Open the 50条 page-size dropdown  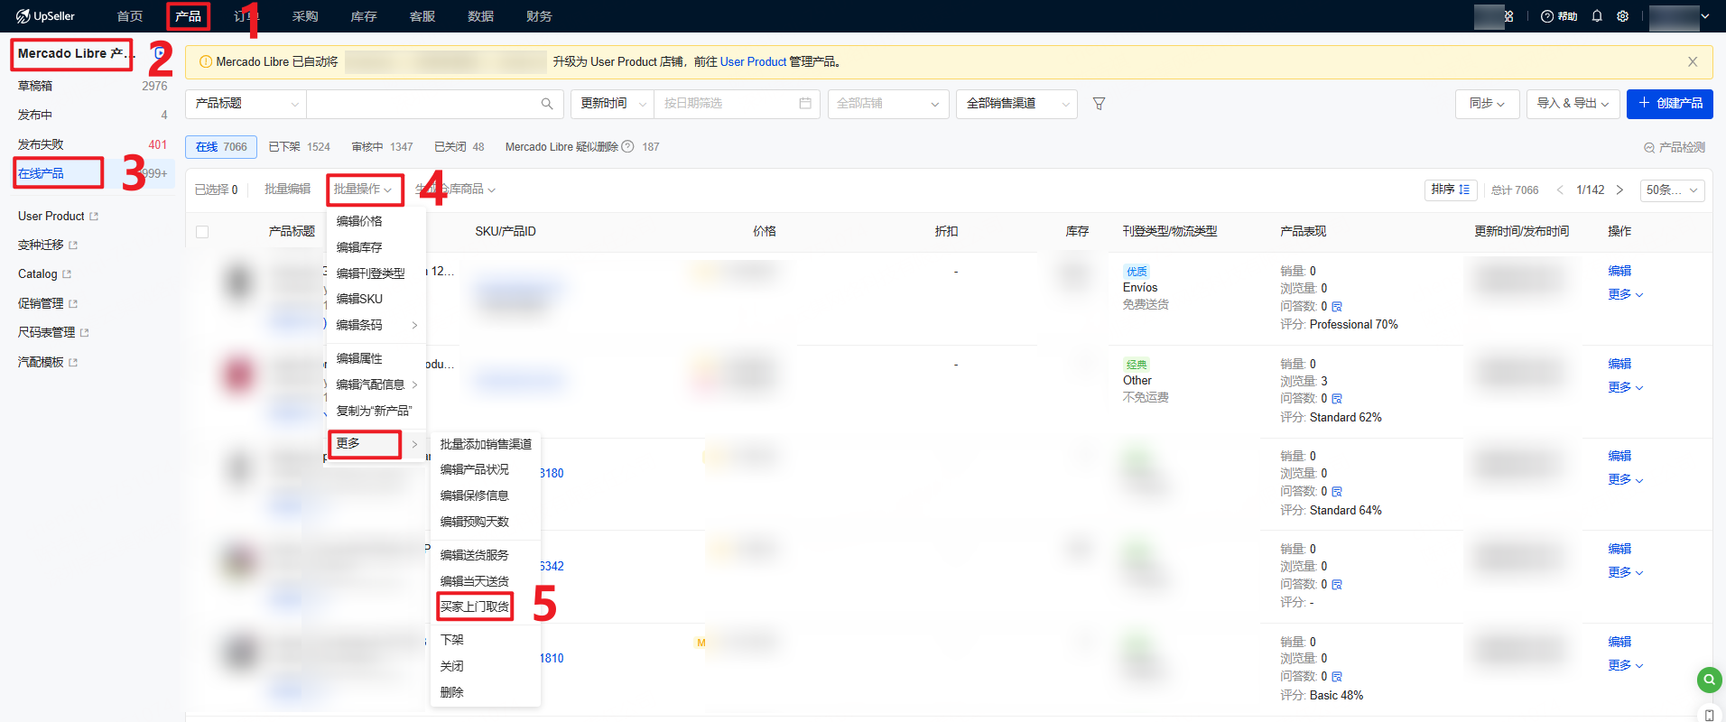click(x=1672, y=190)
